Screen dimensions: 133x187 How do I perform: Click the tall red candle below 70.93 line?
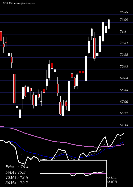[x=14, y=89]
